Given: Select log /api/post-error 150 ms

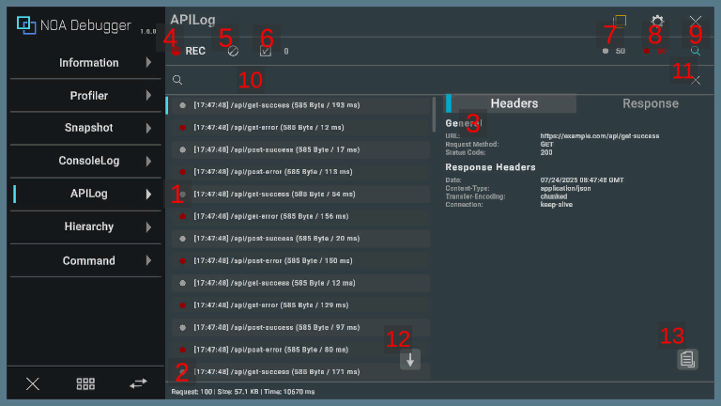Looking at the screenshot, I should [x=300, y=260].
